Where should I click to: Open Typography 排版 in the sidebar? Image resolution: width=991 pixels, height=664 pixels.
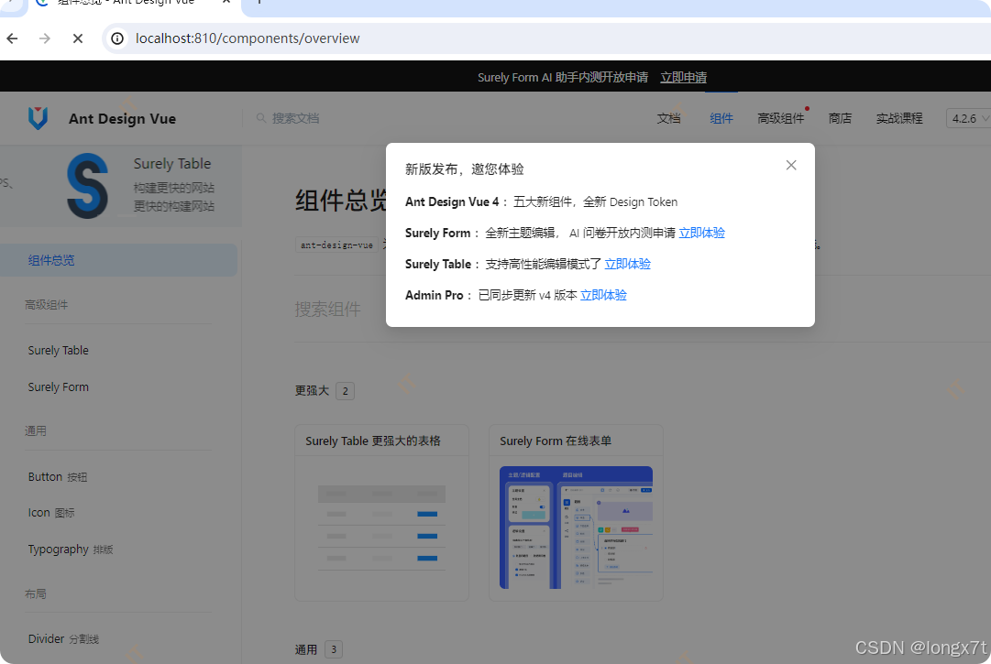pyautogui.click(x=71, y=550)
